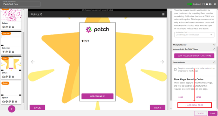This screenshot has width=218, height=116.
Task: Click the Back button in kiosk preview
Action: (x=37, y=107)
